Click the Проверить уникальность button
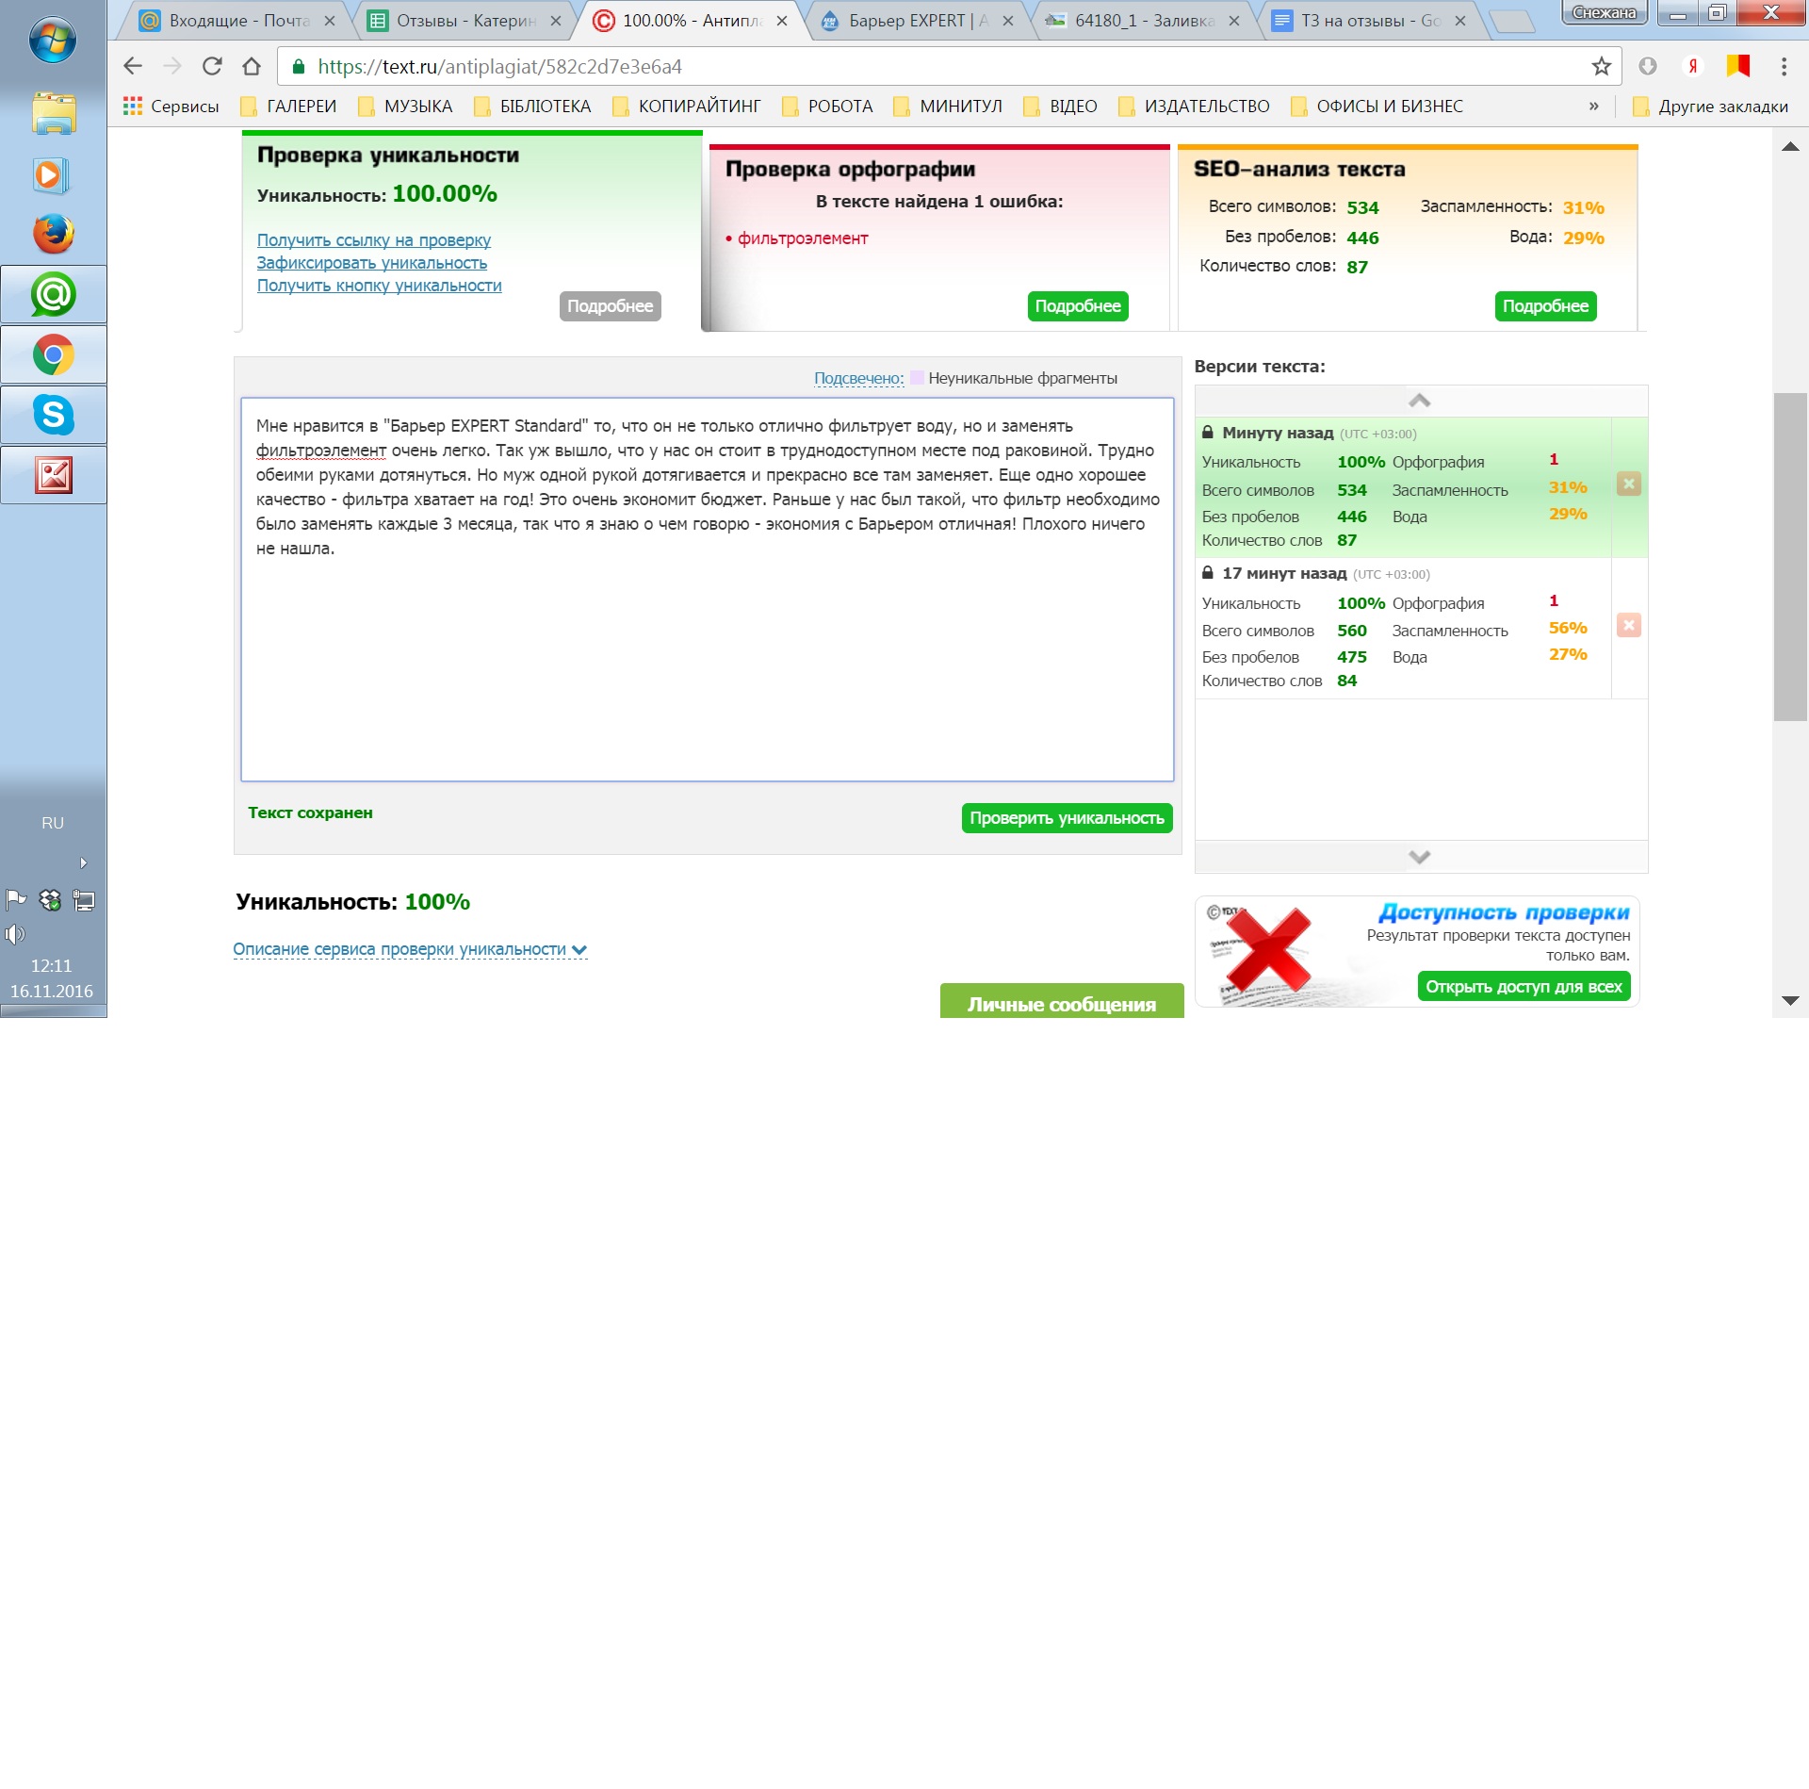 [x=1067, y=818]
